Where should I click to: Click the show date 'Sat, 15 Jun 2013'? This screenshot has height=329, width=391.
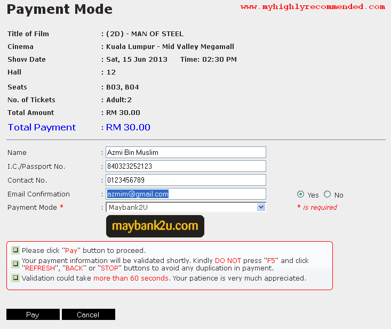coord(137,59)
